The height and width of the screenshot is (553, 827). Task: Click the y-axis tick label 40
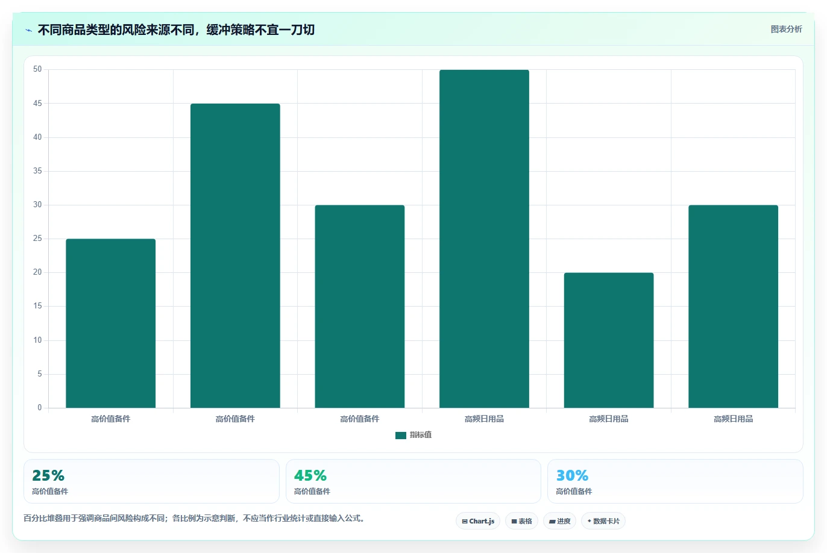coord(38,137)
